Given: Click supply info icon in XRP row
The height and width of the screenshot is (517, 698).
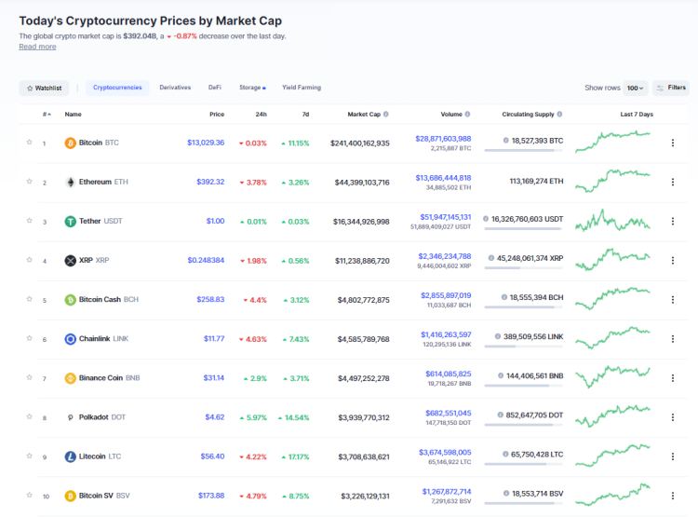Looking at the screenshot, I should 491,258.
